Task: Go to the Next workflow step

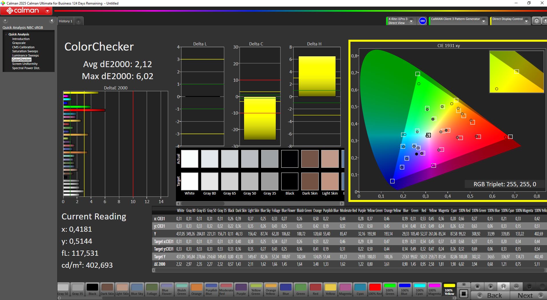Action: pyautogui.click(x=528, y=295)
